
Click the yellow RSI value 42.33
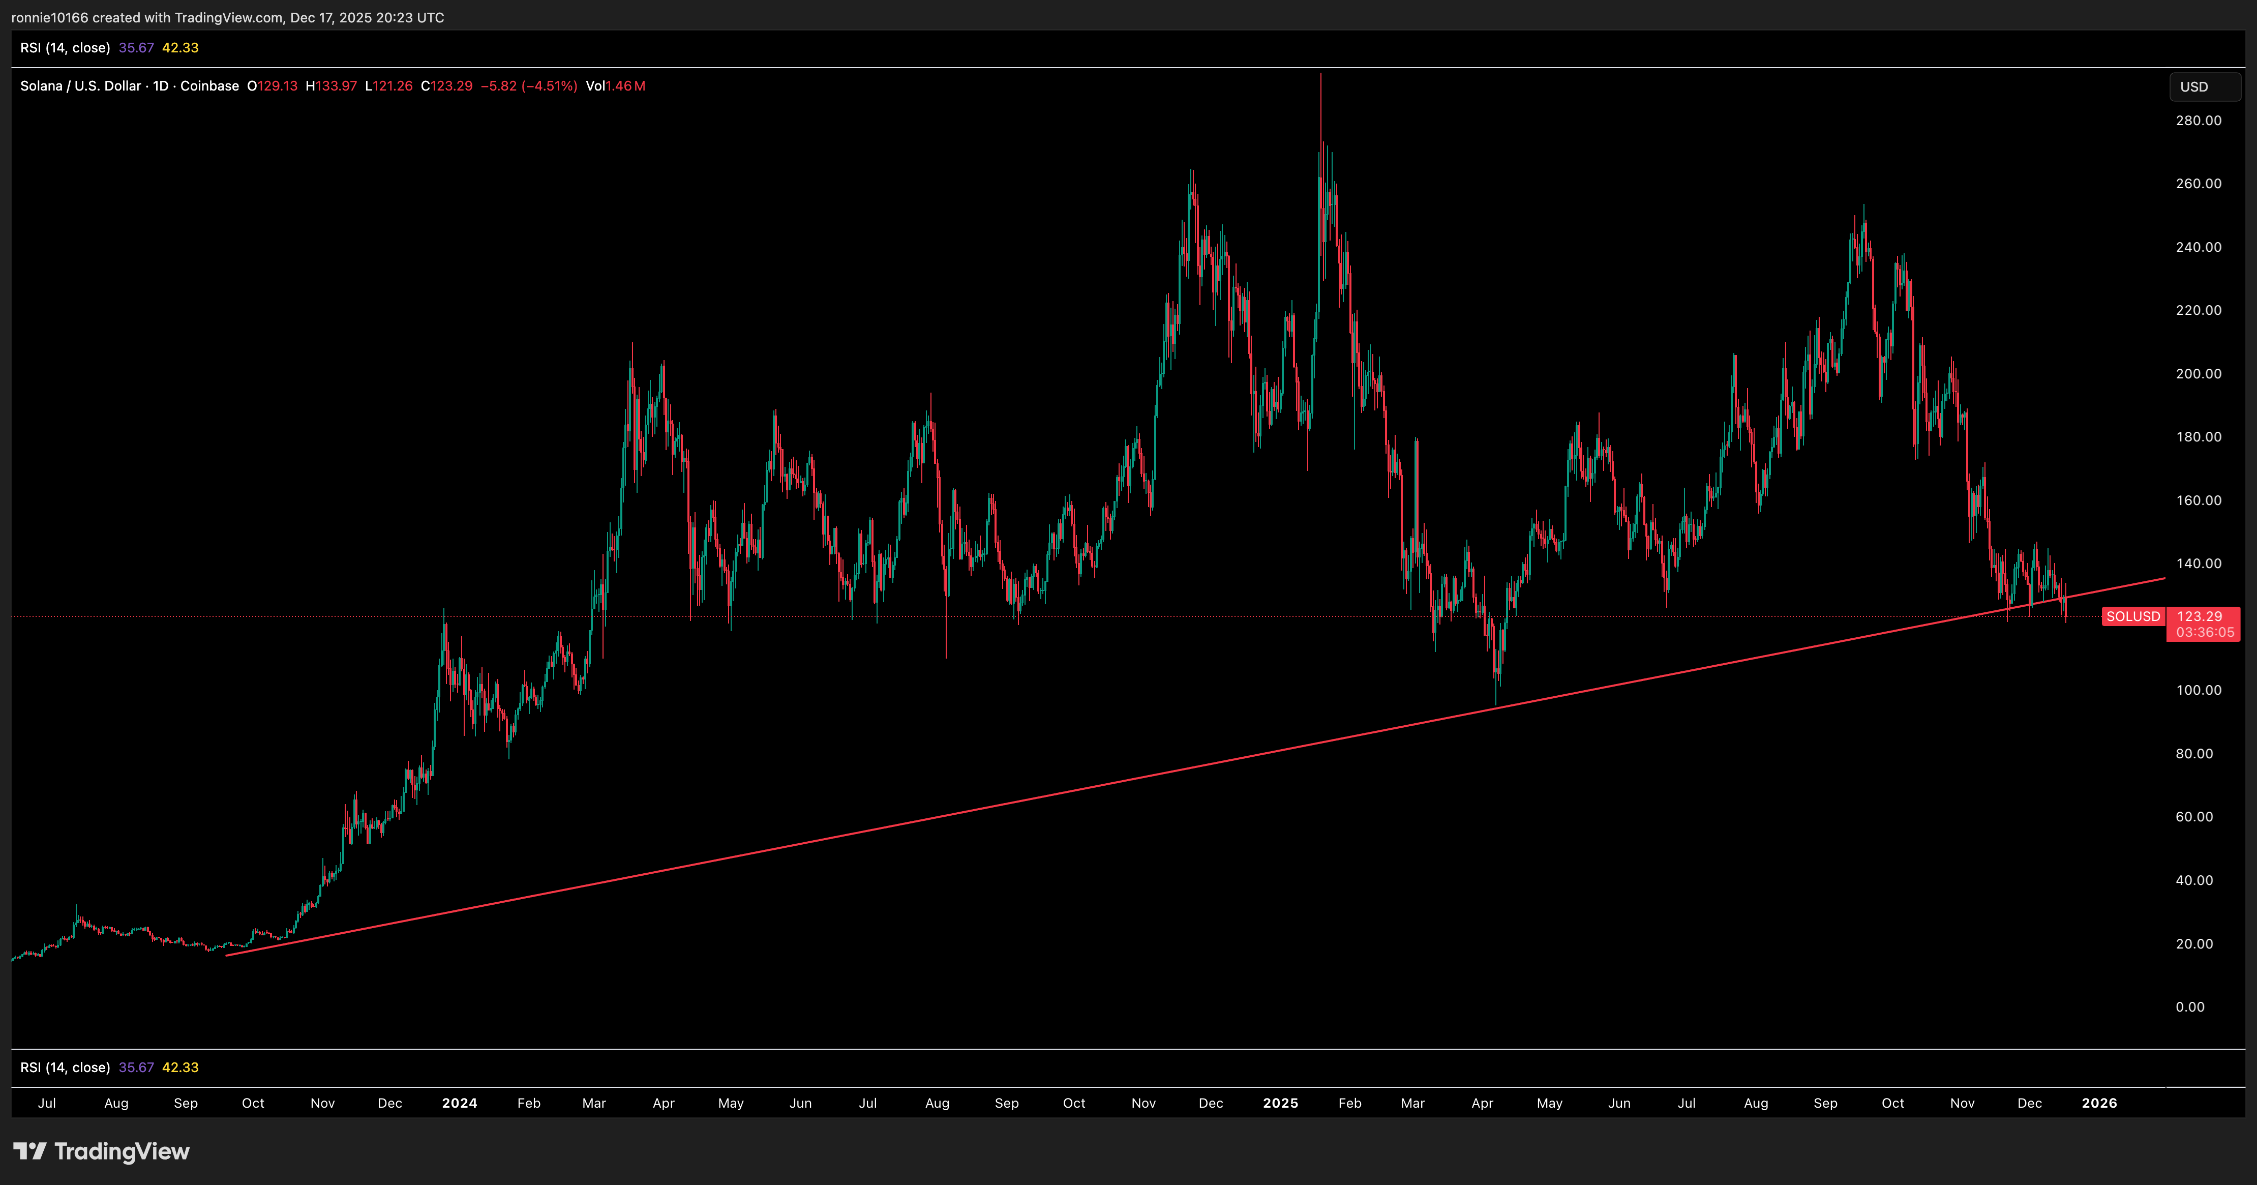pos(180,48)
